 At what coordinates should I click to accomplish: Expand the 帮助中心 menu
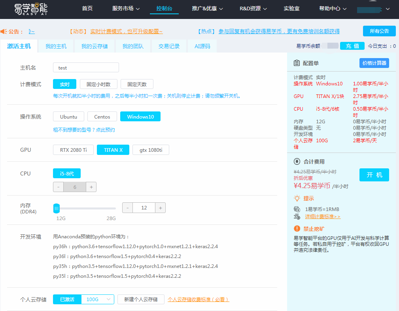(332, 8)
